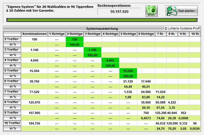Viewport: 204px width, 135px height.
Task: Click the 9 Ri. column header
Action: pyautogui.click(x=183, y=34)
